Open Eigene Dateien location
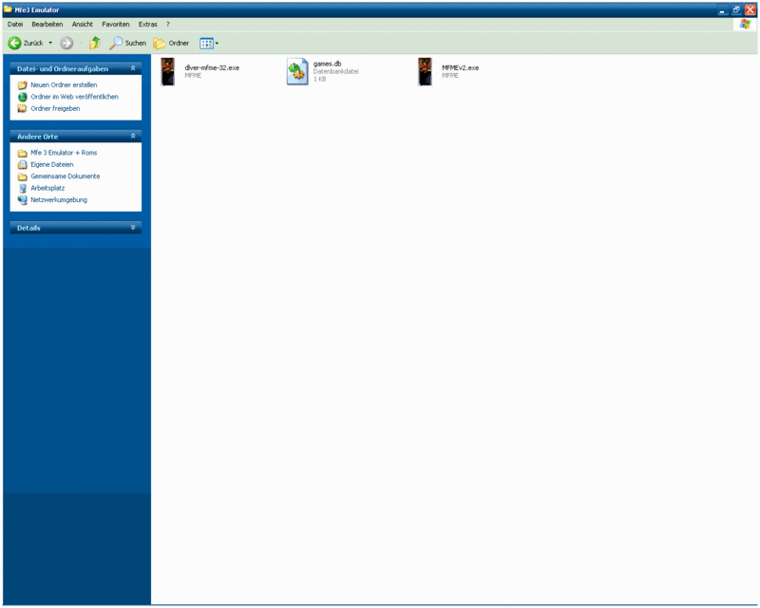Screen dimensions: 760x608 [52, 165]
